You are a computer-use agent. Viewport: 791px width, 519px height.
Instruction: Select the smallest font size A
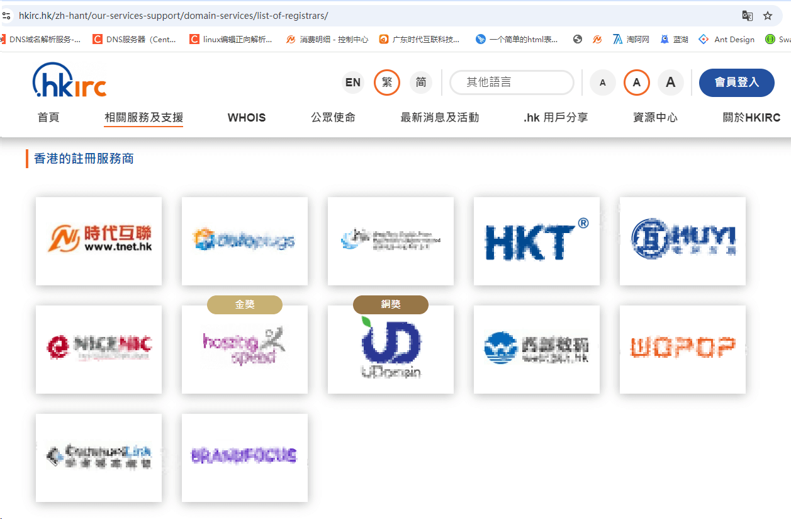pyautogui.click(x=603, y=83)
